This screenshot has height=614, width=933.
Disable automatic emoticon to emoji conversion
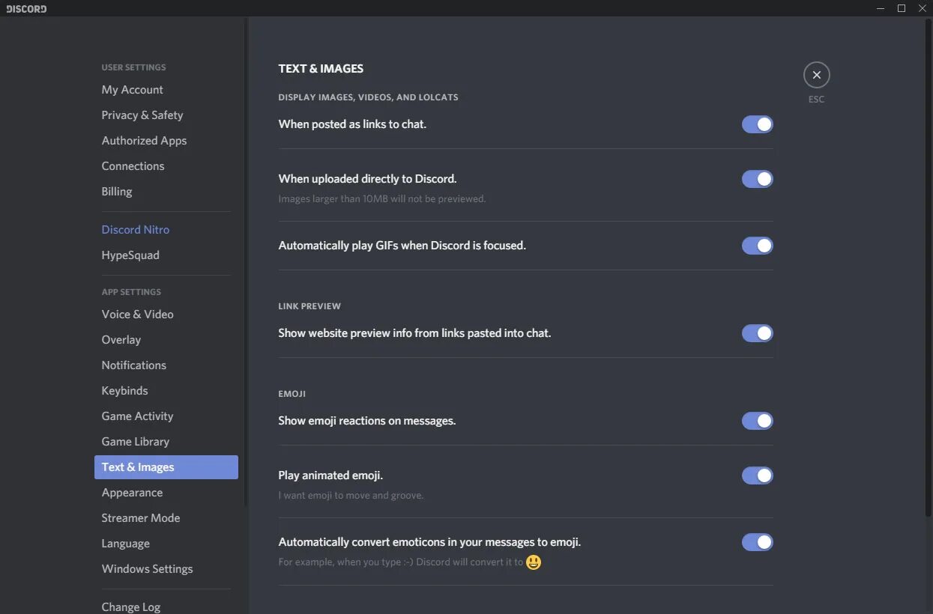[x=757, y=542]
